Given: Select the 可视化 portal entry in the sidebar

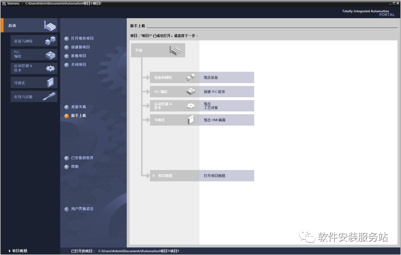Looking at the screenshot, I should [34, 83].
